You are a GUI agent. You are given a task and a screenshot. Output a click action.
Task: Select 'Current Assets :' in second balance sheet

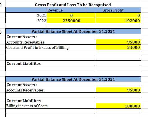point(22,85)
